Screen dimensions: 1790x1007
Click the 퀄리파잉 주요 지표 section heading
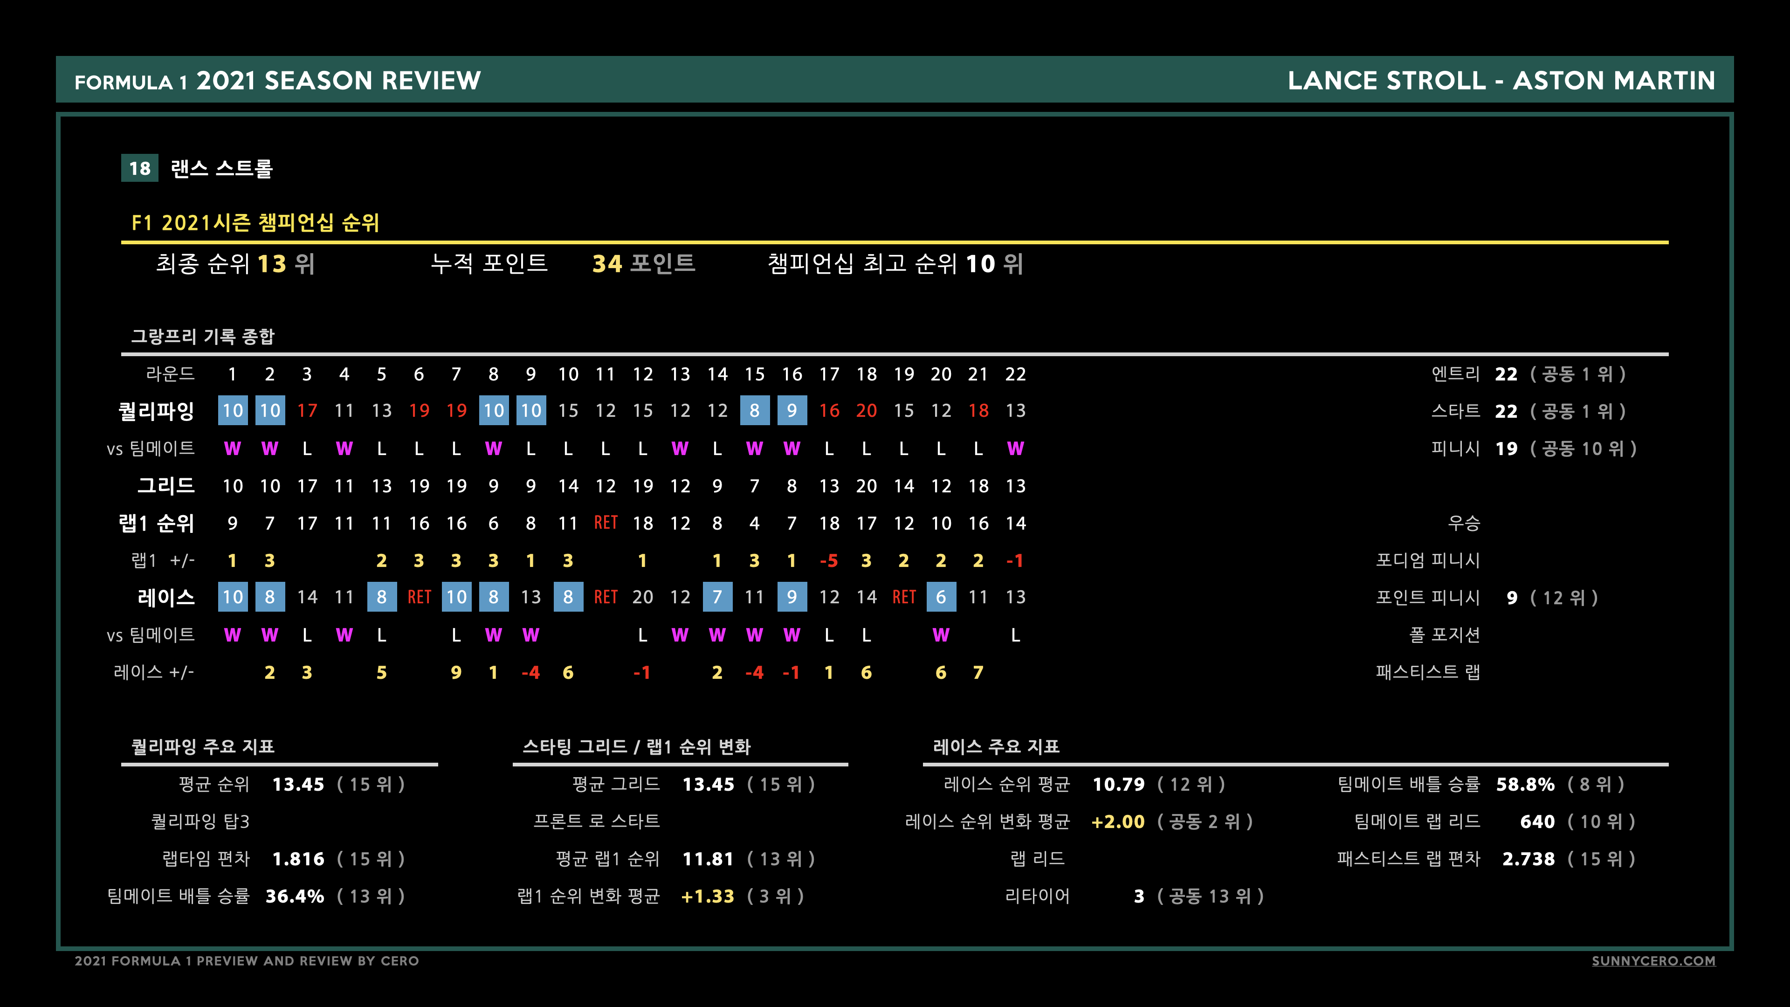pos(203,746)
